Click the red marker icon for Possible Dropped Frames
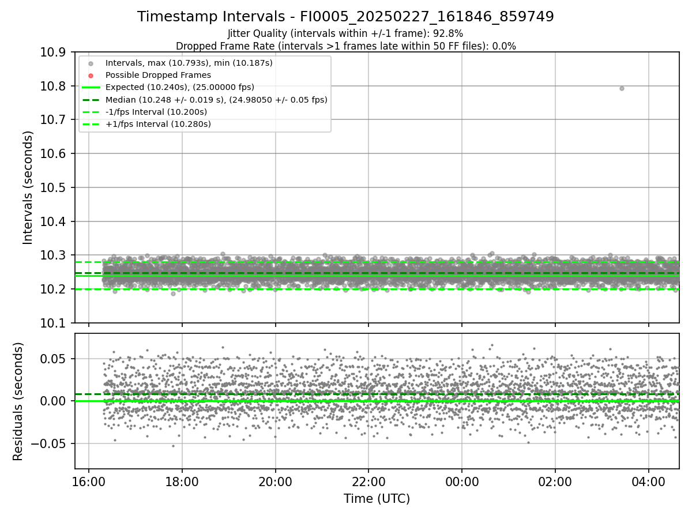The image size is (692, 519). coord(91,76)
